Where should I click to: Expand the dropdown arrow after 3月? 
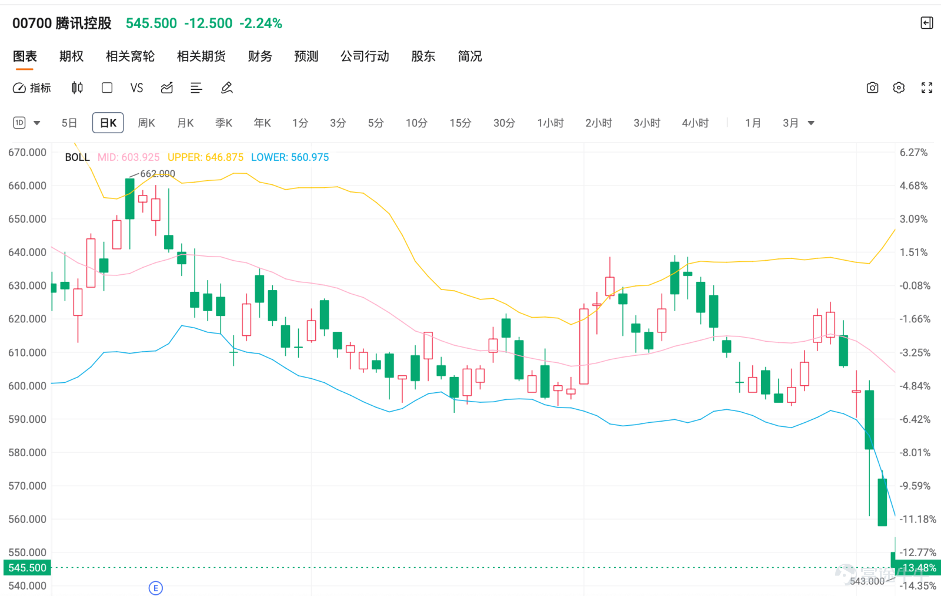[811, 123]
